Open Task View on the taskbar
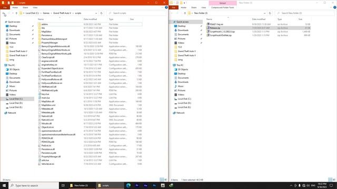The width and height of the screenshot is (337, 189). point(63,185)
